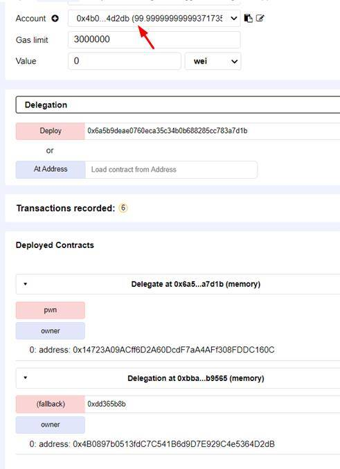Open the Delegation contract selector

point(178,105)
